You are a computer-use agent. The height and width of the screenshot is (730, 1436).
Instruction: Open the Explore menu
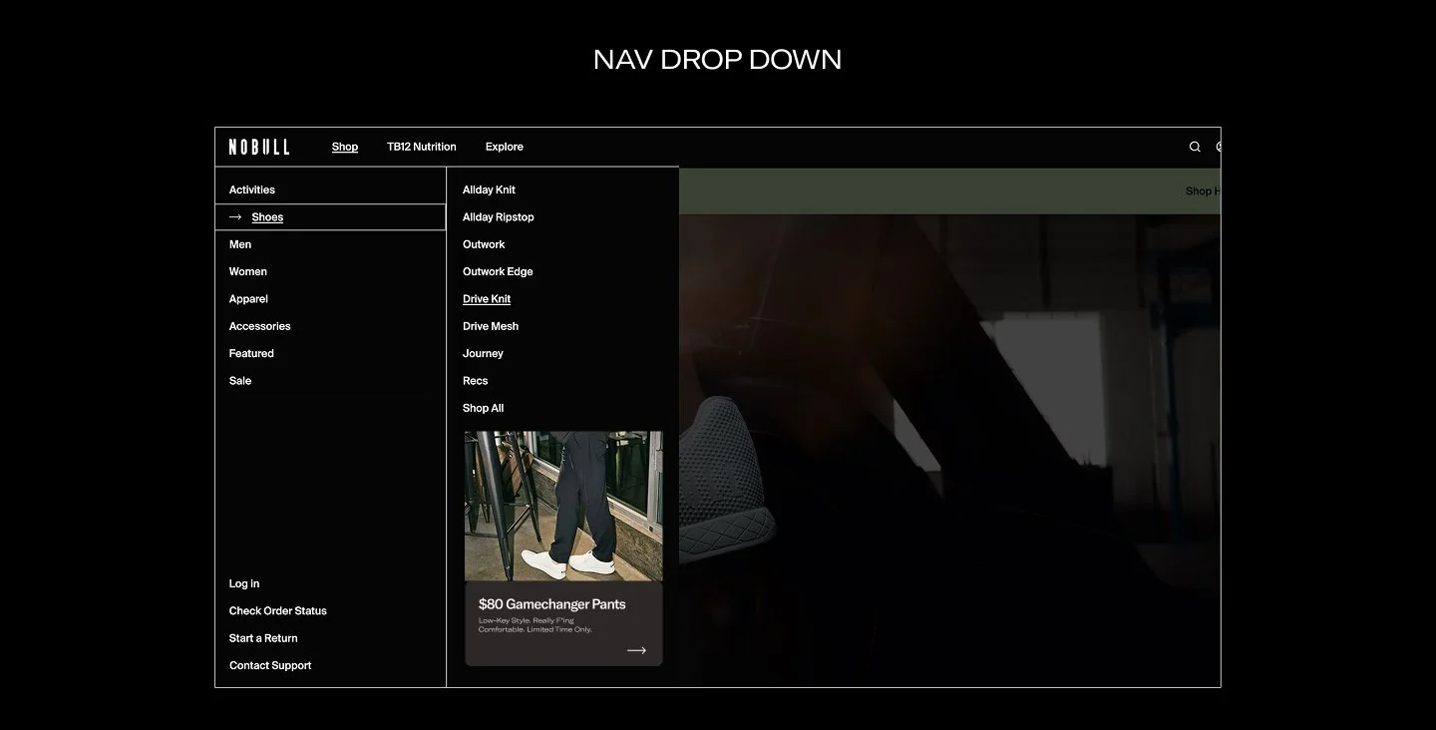click(505, 147)
